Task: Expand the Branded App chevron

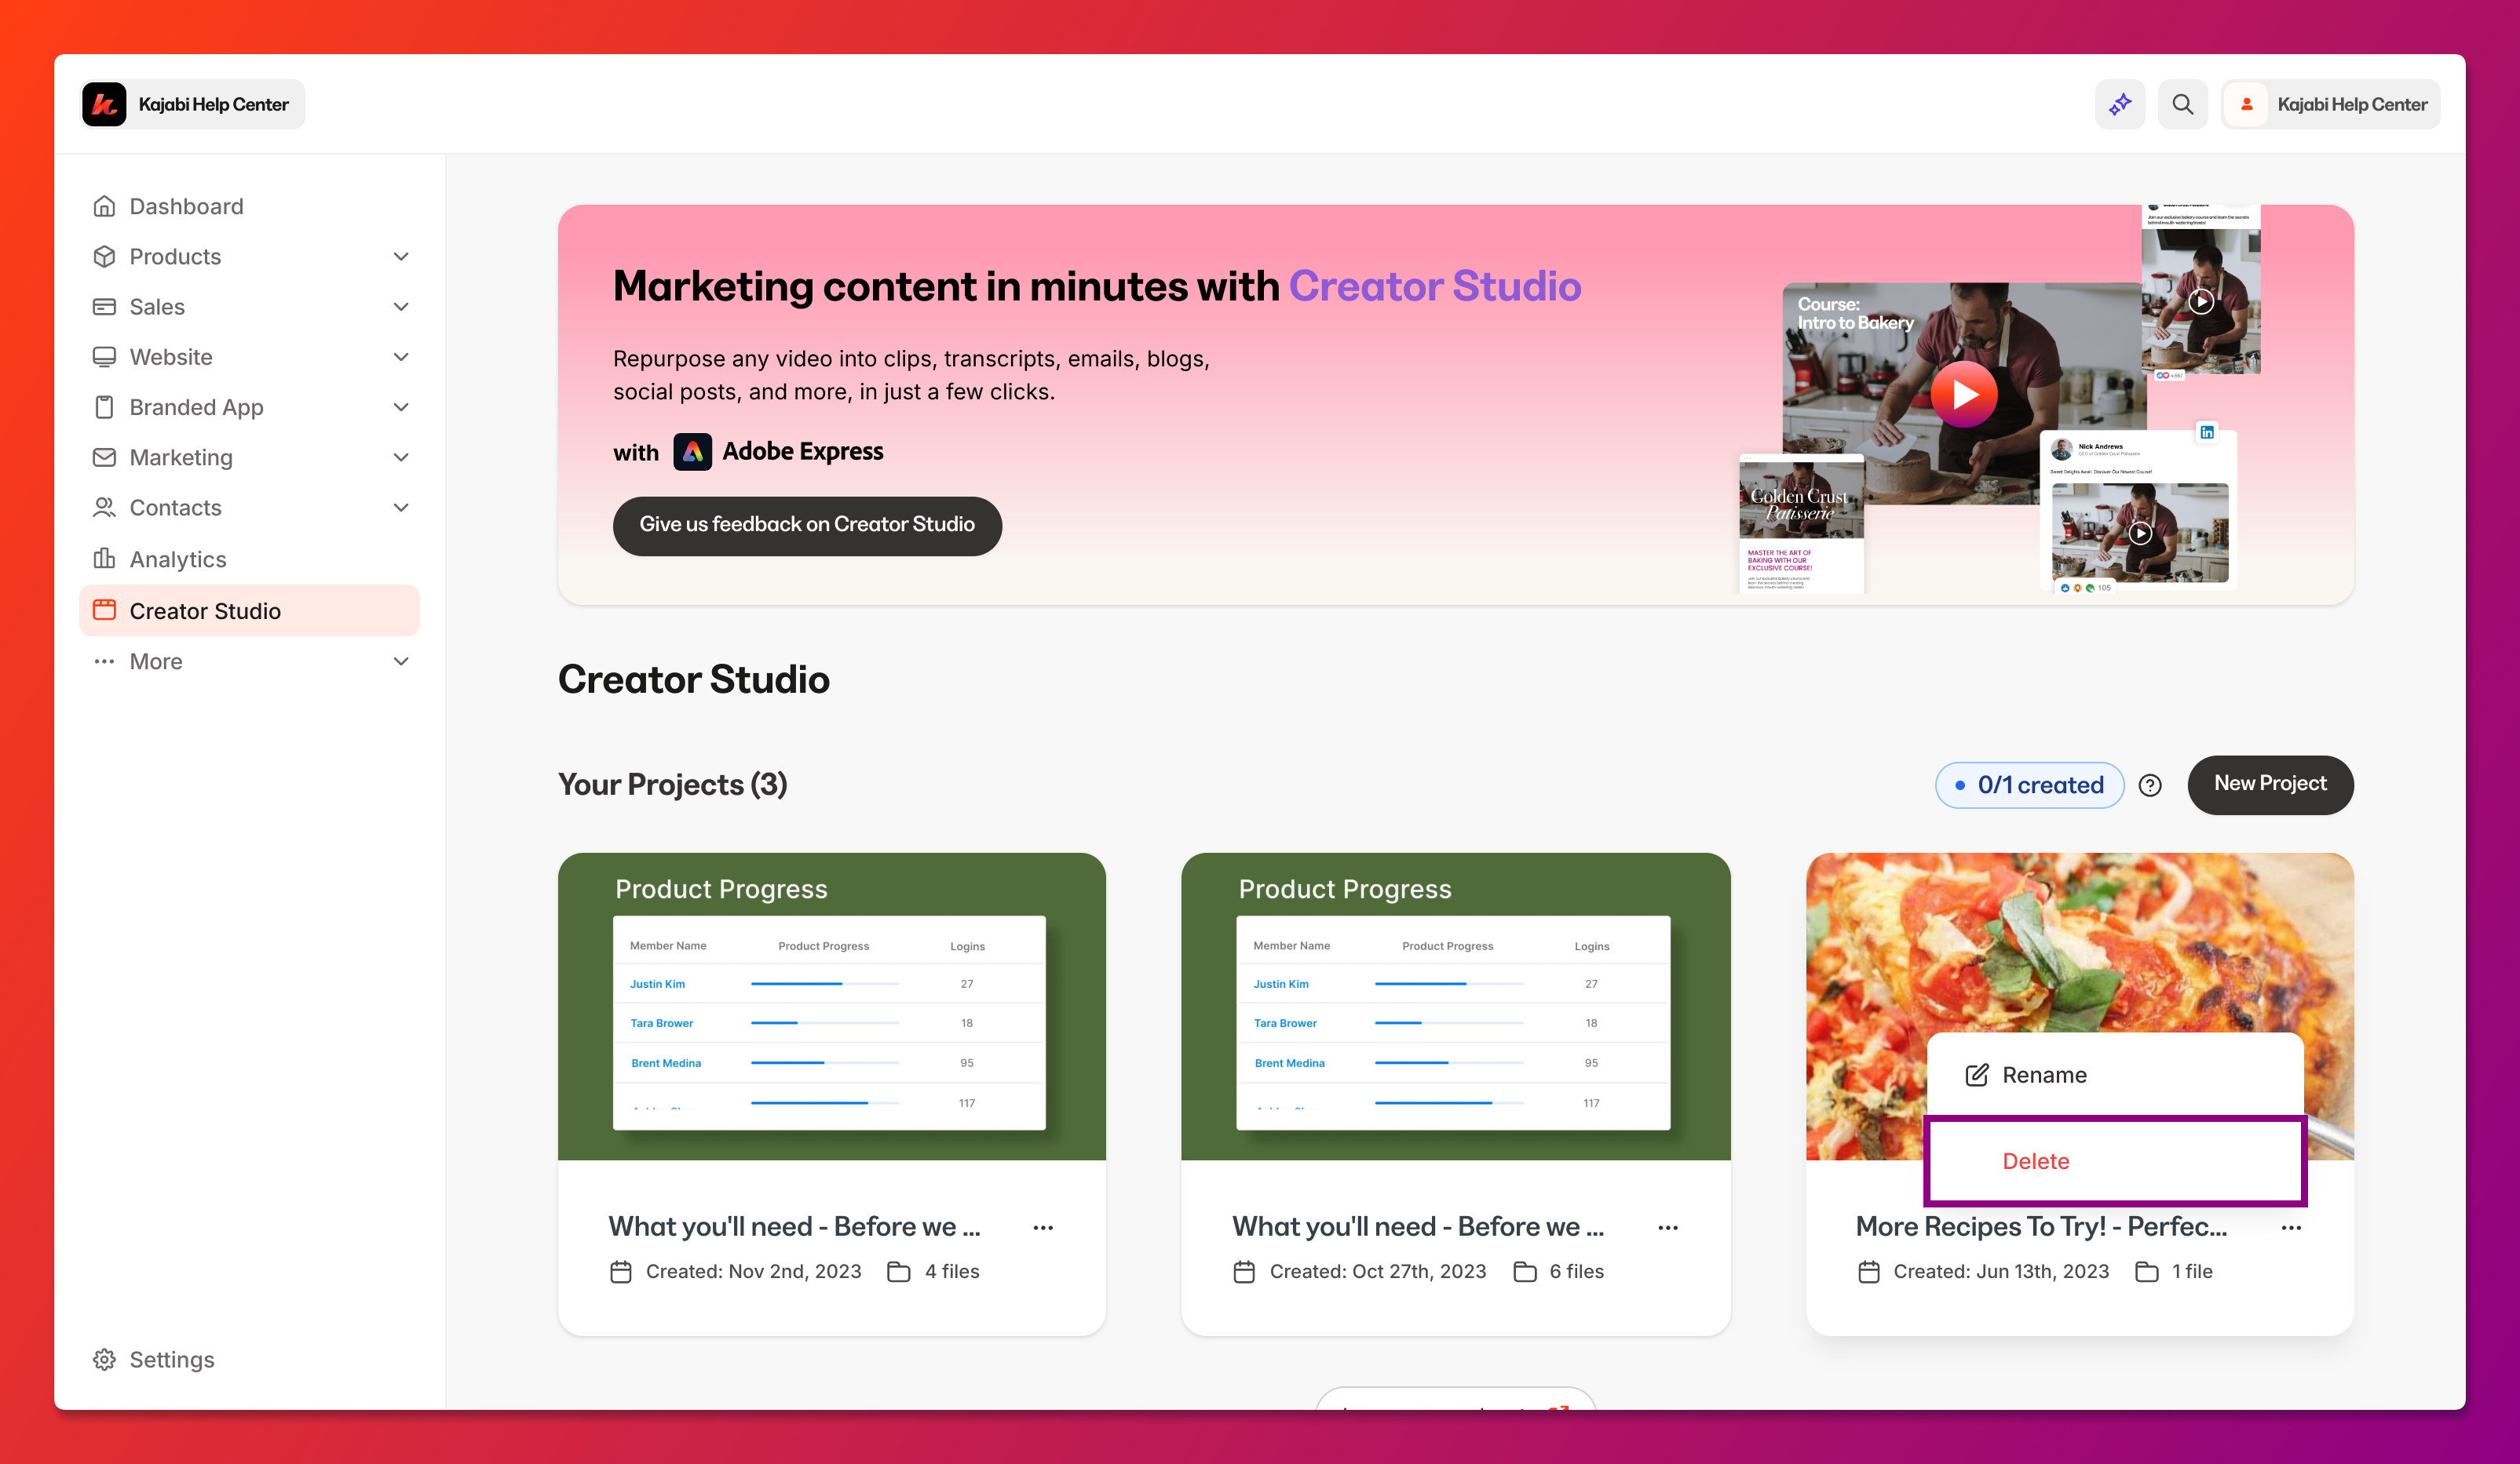Action: pyautogui.click(x=401, y=406)
